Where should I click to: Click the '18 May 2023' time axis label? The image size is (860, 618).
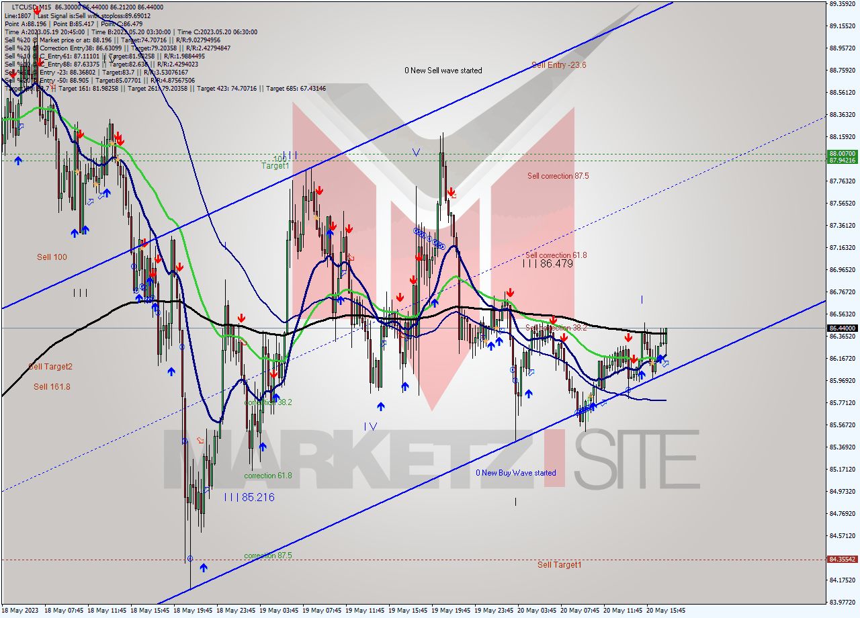21,611
